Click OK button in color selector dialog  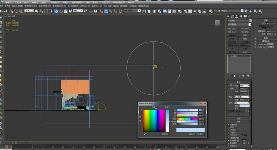pos(192,134)
